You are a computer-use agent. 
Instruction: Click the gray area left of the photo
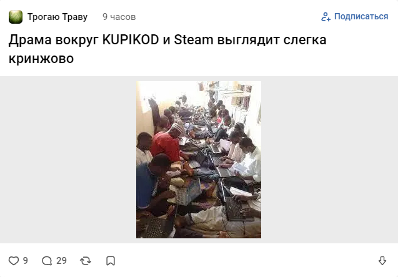[68, 160]
